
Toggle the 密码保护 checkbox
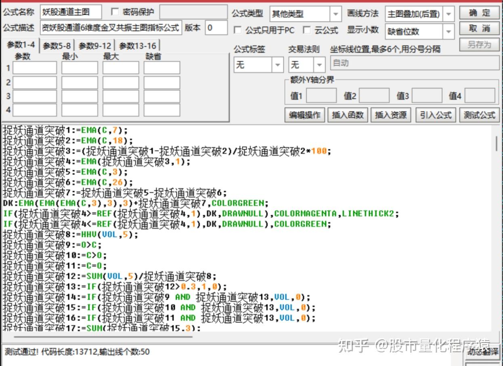(x=115, y=12)
